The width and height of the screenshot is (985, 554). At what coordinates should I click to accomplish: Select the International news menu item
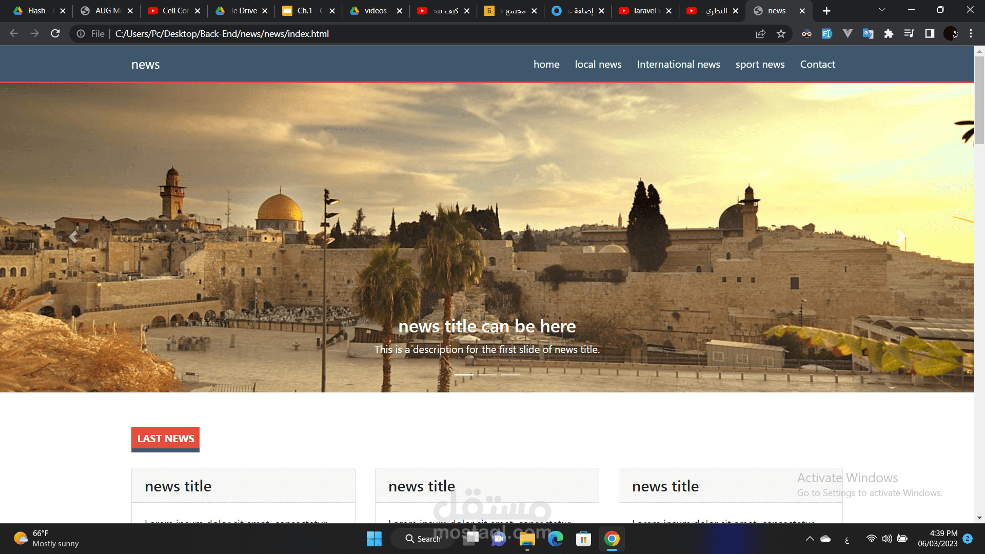click(x=679, y=64)
